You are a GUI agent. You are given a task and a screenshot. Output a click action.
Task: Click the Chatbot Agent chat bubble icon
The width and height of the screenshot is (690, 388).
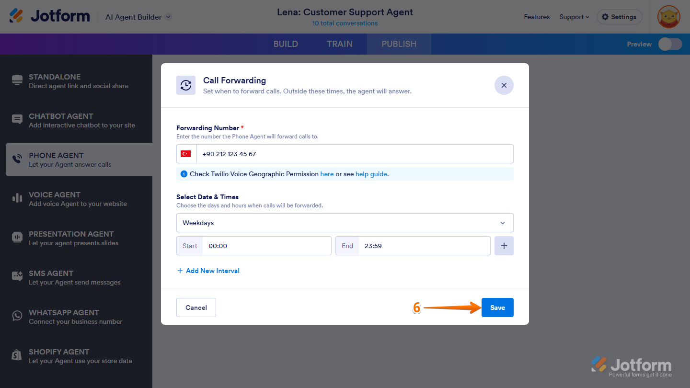pyautogui.click(x=17, y=120)
